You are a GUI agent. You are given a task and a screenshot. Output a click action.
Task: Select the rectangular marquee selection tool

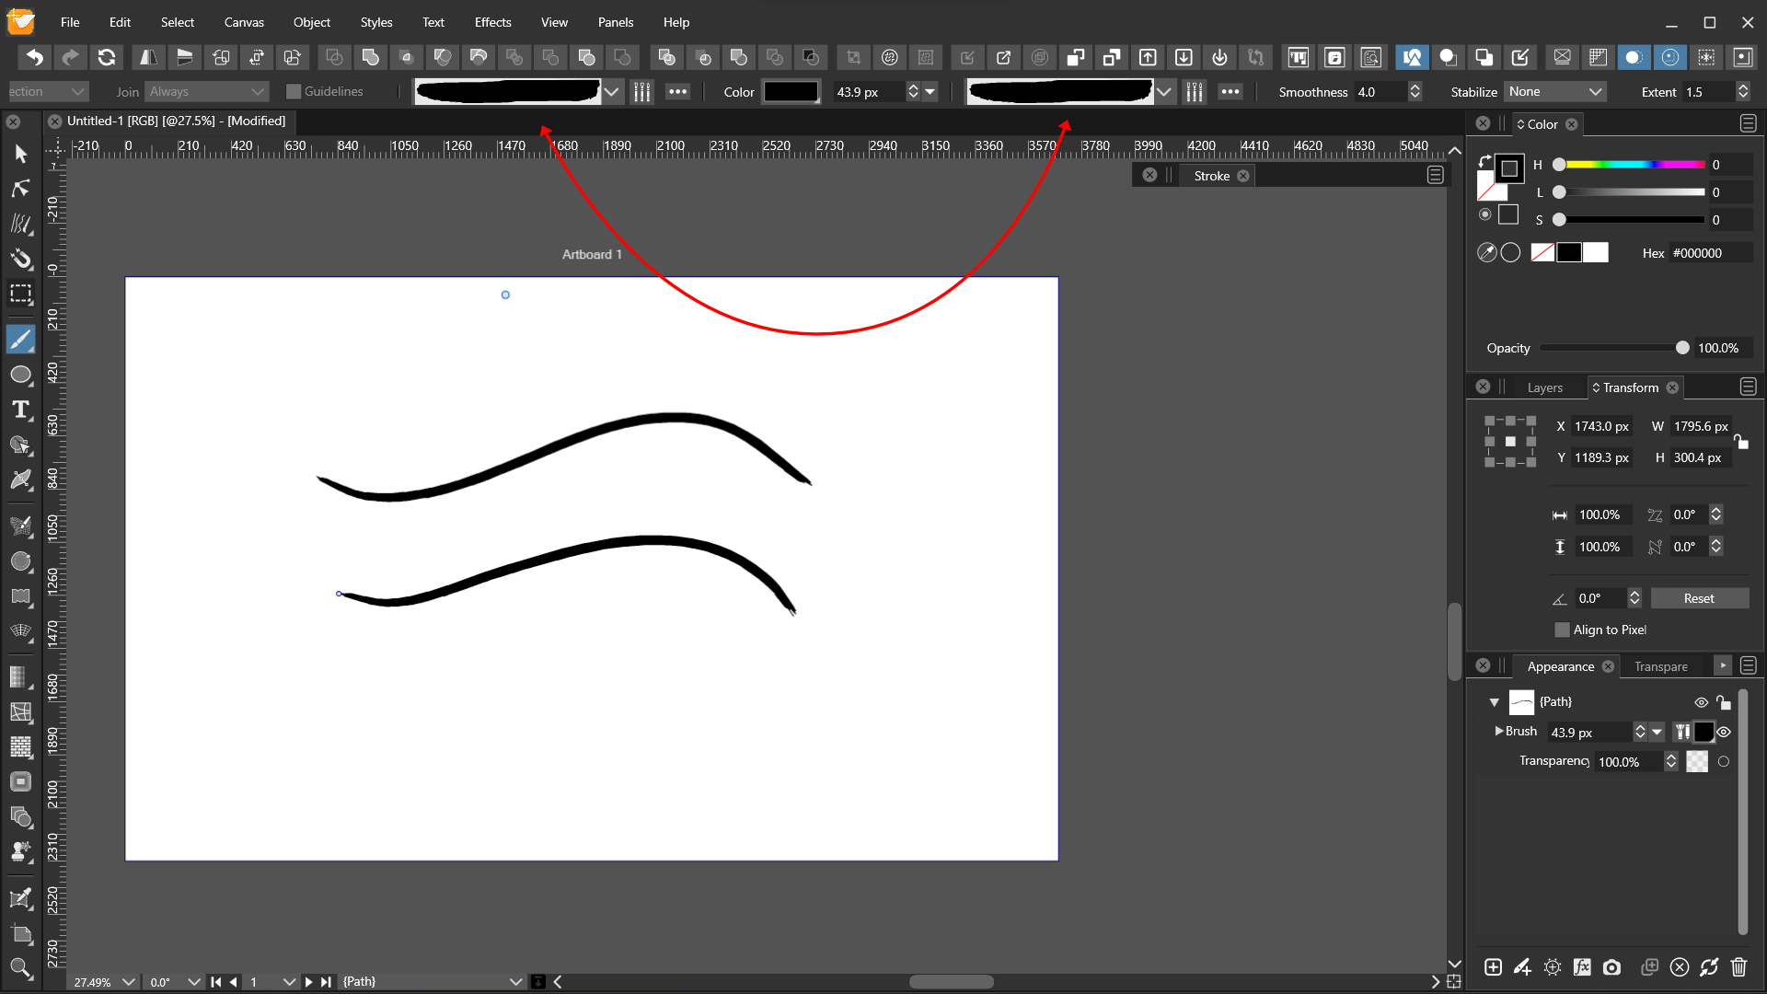20,295
